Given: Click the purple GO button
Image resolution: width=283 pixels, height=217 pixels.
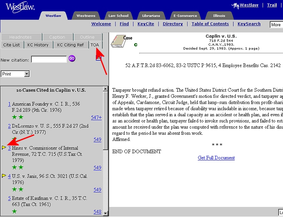Looking at the screenshot, I should [72, 58].
